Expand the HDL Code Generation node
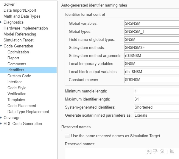The height and width of the screenshot is (159, 179). coord(1,124)
